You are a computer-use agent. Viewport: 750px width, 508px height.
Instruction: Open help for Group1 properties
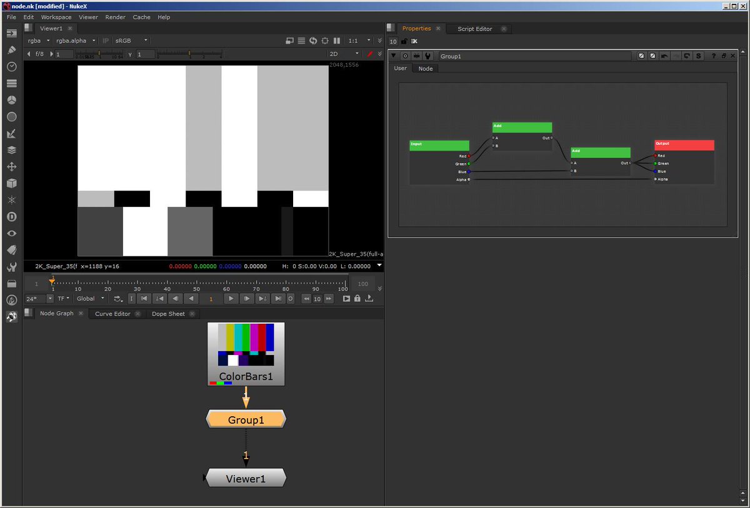tap(714, 56)
